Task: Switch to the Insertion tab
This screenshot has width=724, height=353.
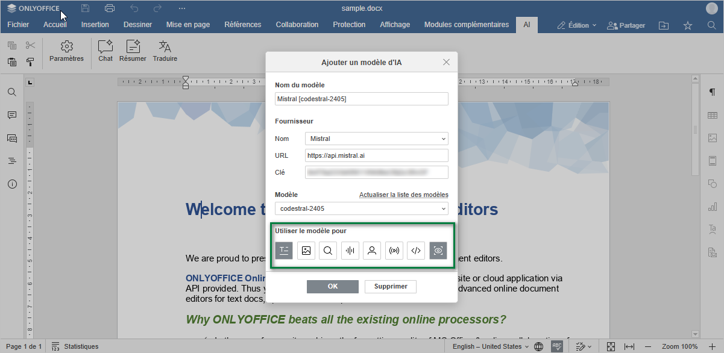Action: point(95,25)
